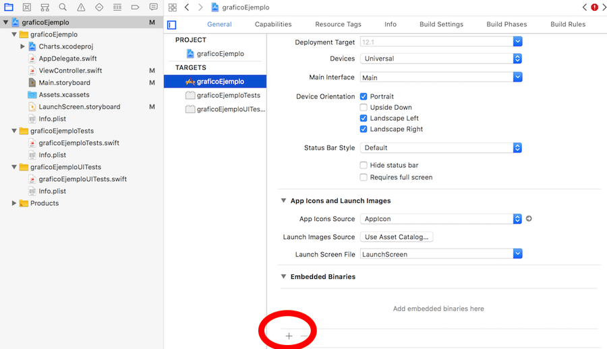Check the Hide status bar option
Image resolution: width=607 pixels, height=349 pixels.
364,165
